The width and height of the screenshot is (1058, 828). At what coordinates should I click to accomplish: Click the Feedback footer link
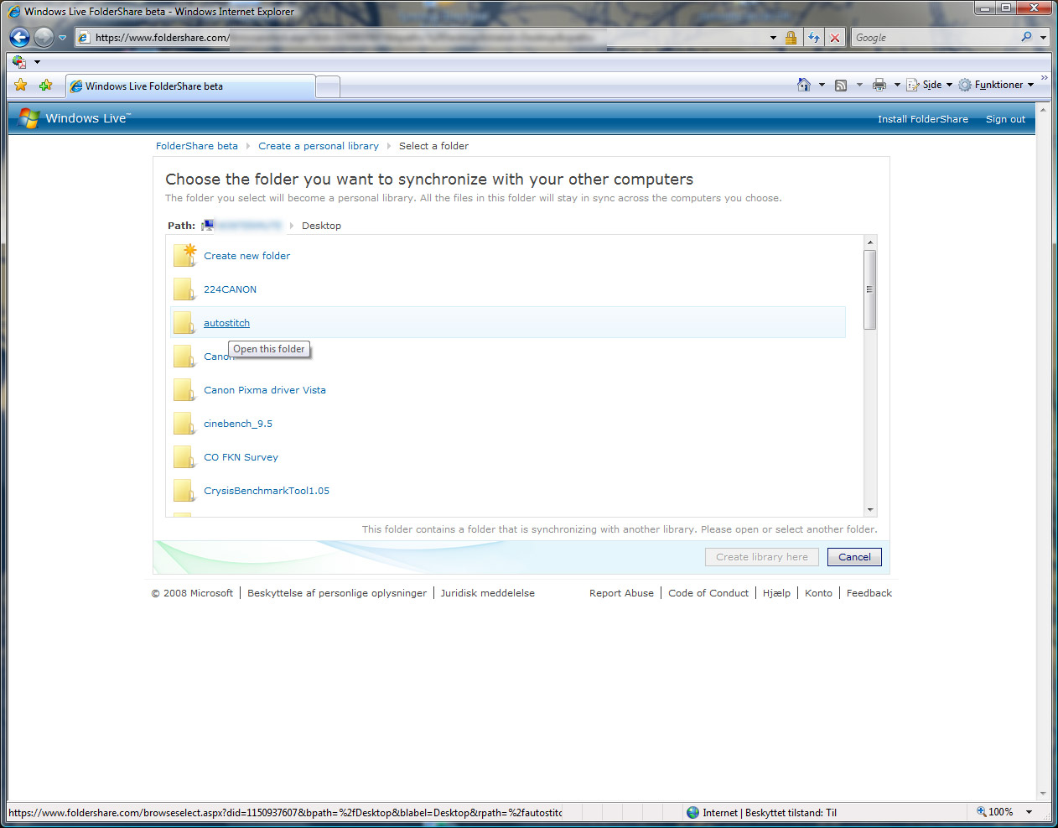pos(869,593)
